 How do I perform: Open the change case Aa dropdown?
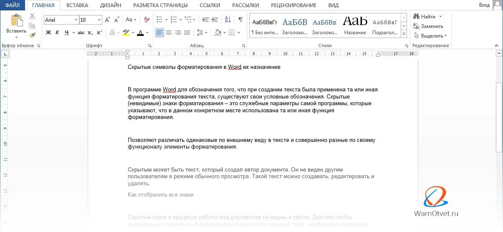click(131, 20)
